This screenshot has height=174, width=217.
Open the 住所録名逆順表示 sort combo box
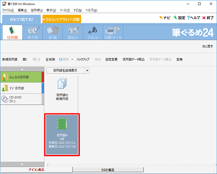(x=68, y=71)
